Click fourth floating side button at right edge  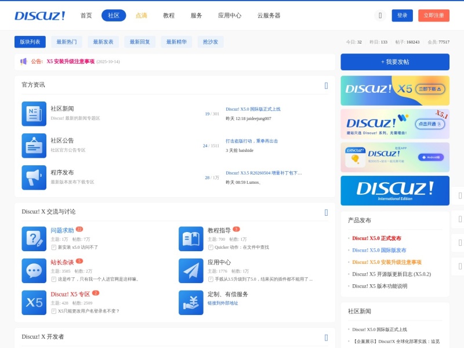coord(459,266)
